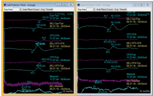This screenshot has width=153, height=96.
Task: Select (BL) Mastoid label in left window
Action: 60,88
